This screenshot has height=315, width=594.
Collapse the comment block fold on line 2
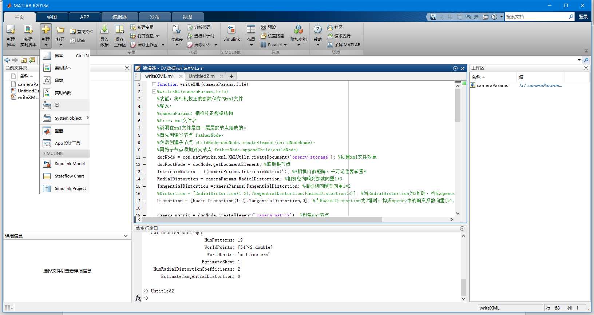[154, 92]
